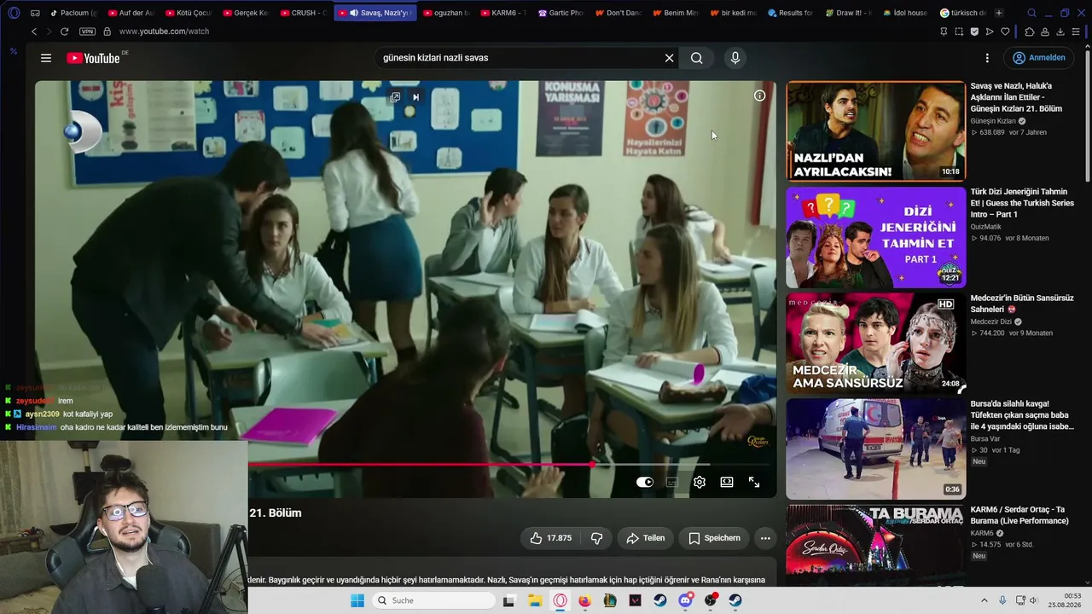The image size is (1092, 614).
Task: Switch to the türkisch browser tab
Action: tap(963, 13)
